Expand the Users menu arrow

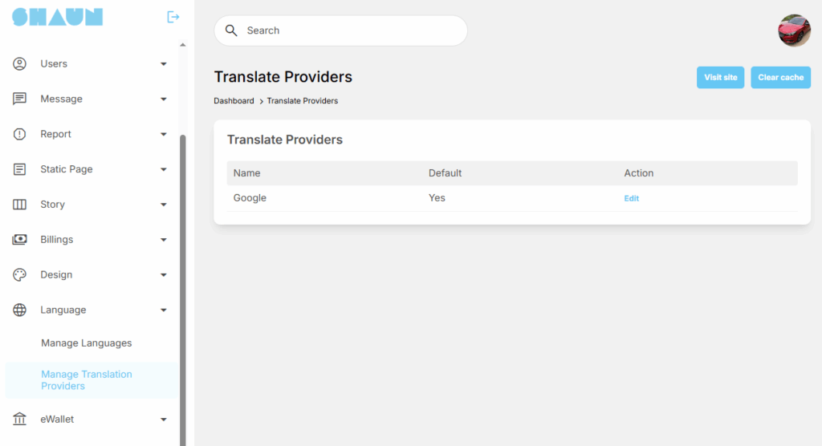click(164, 64)
